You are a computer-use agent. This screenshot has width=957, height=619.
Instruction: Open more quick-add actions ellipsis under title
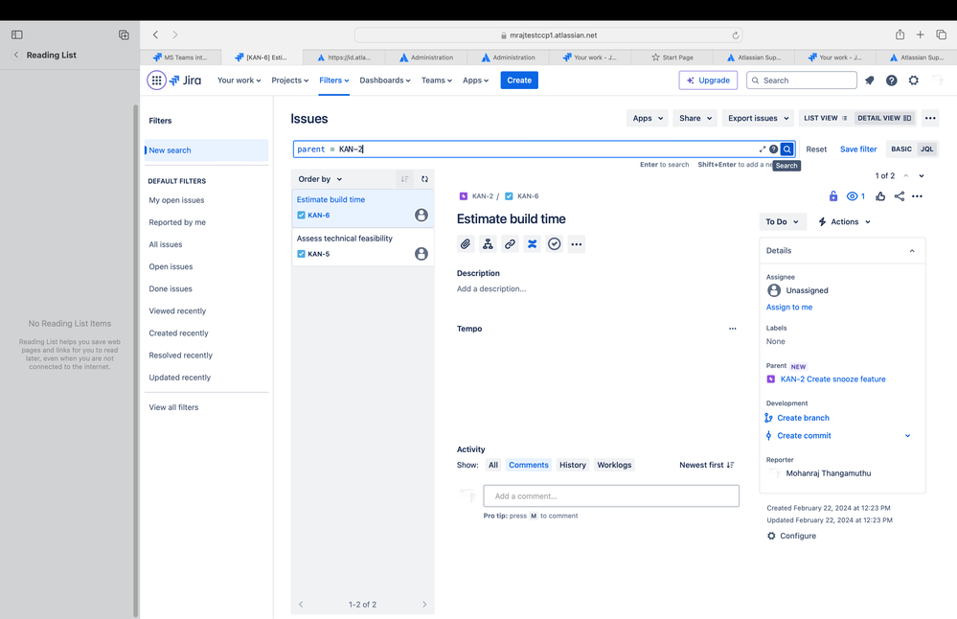pyautogui.click(x=576, y=244)
